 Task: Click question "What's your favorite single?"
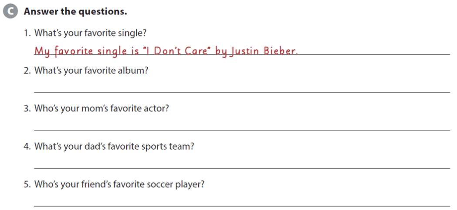pyautogui.click(x=92, y=33)
